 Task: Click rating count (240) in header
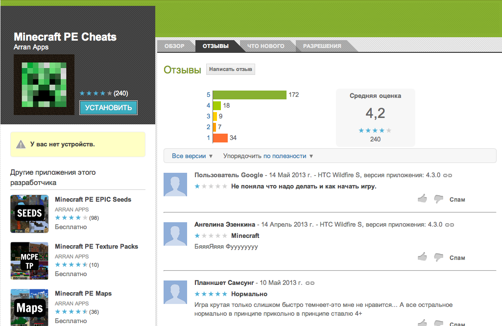pyautogui.click(x=120, y=93)
